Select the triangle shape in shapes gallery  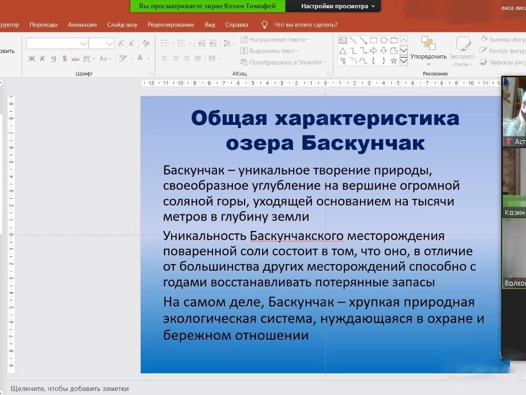coord(343,51)
